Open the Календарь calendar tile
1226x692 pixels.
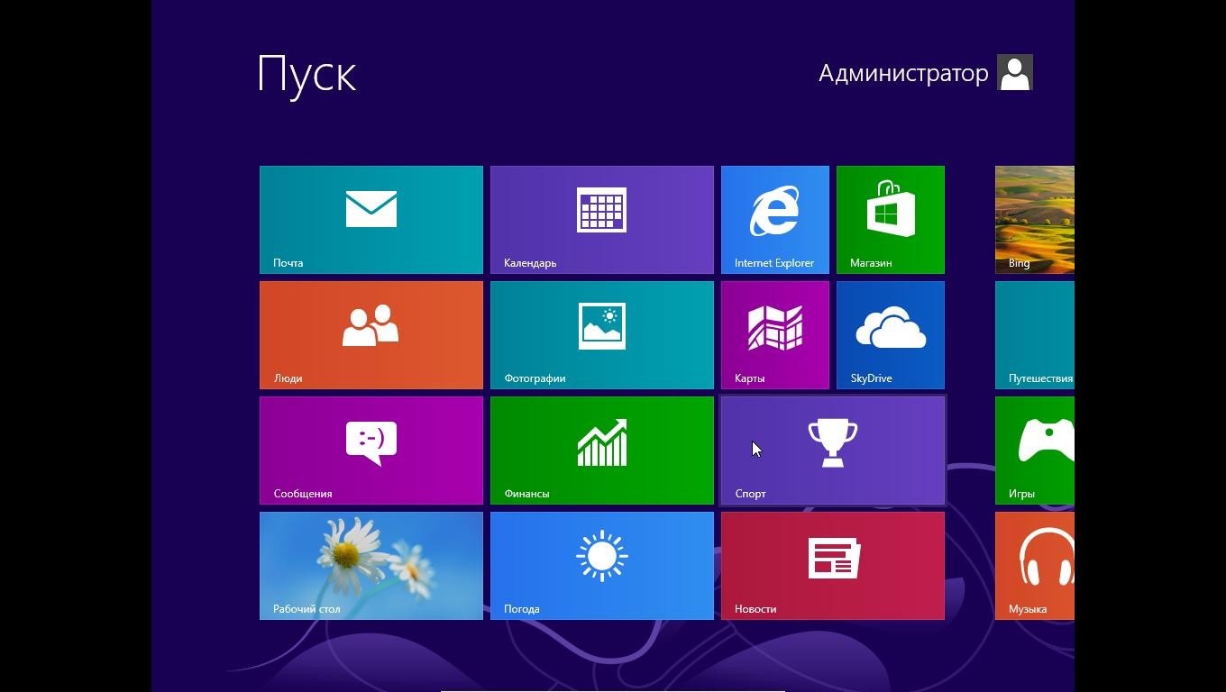point(601,219)
